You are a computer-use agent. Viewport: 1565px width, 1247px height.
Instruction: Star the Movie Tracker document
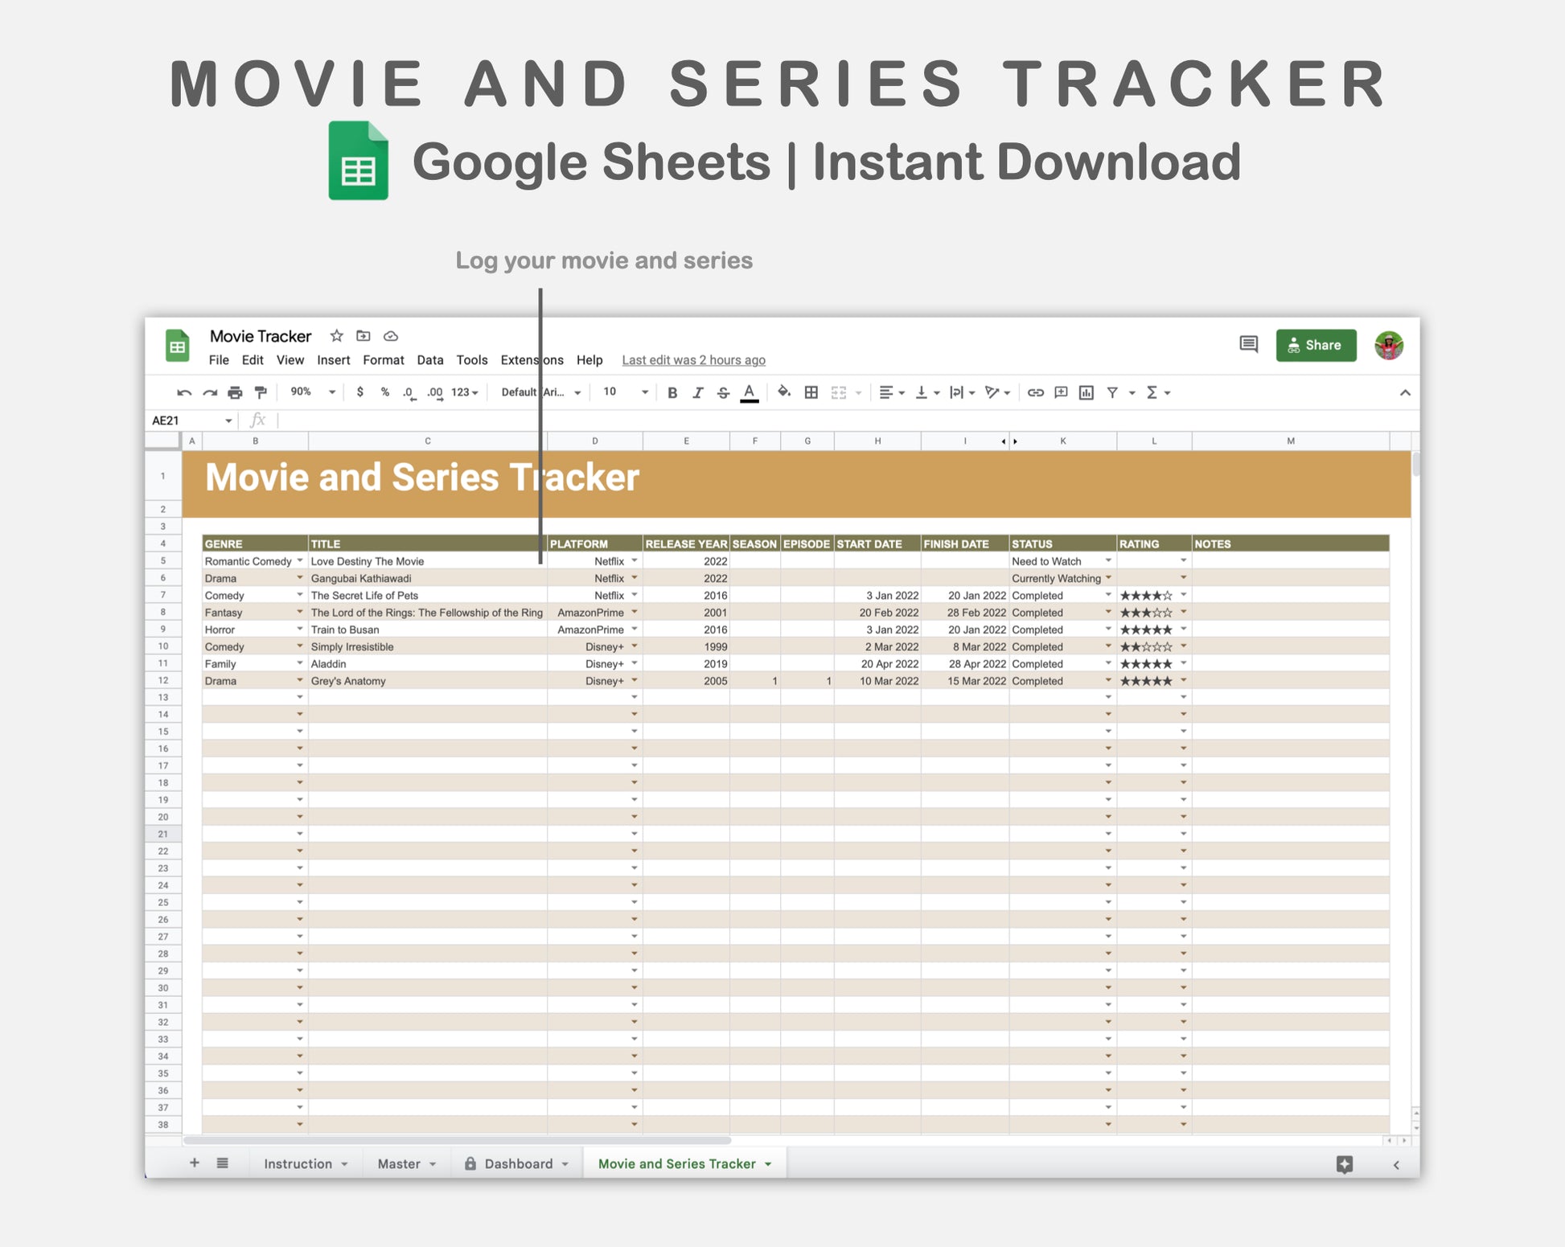click(337, 336)
